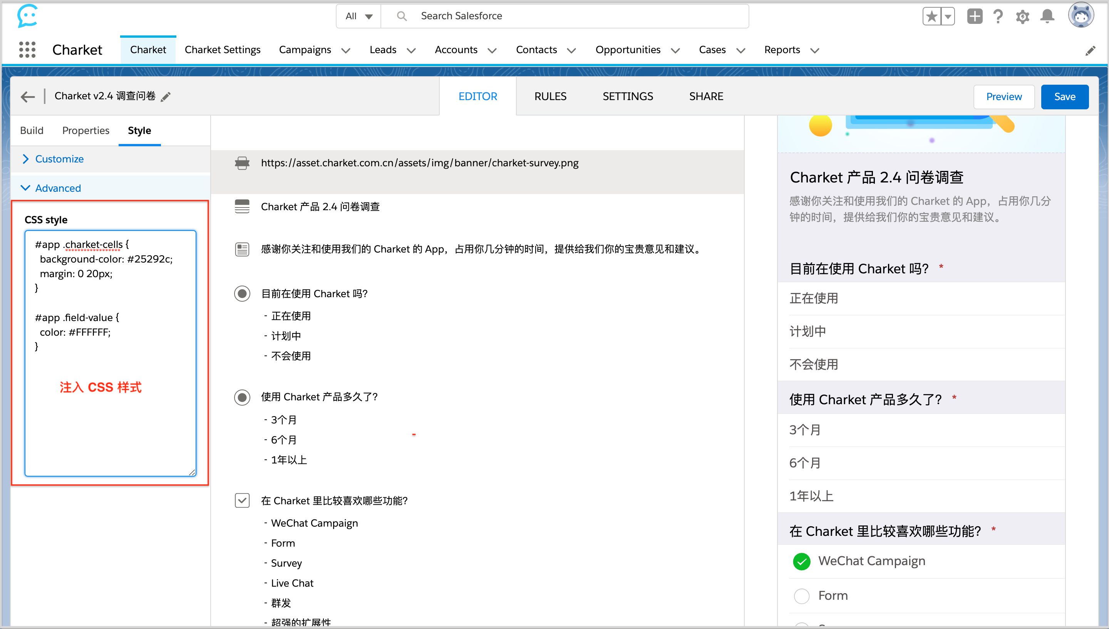1109x629 pixels.
Task: Edit survey name with pencil icon
Action: (x=166, y=96)
